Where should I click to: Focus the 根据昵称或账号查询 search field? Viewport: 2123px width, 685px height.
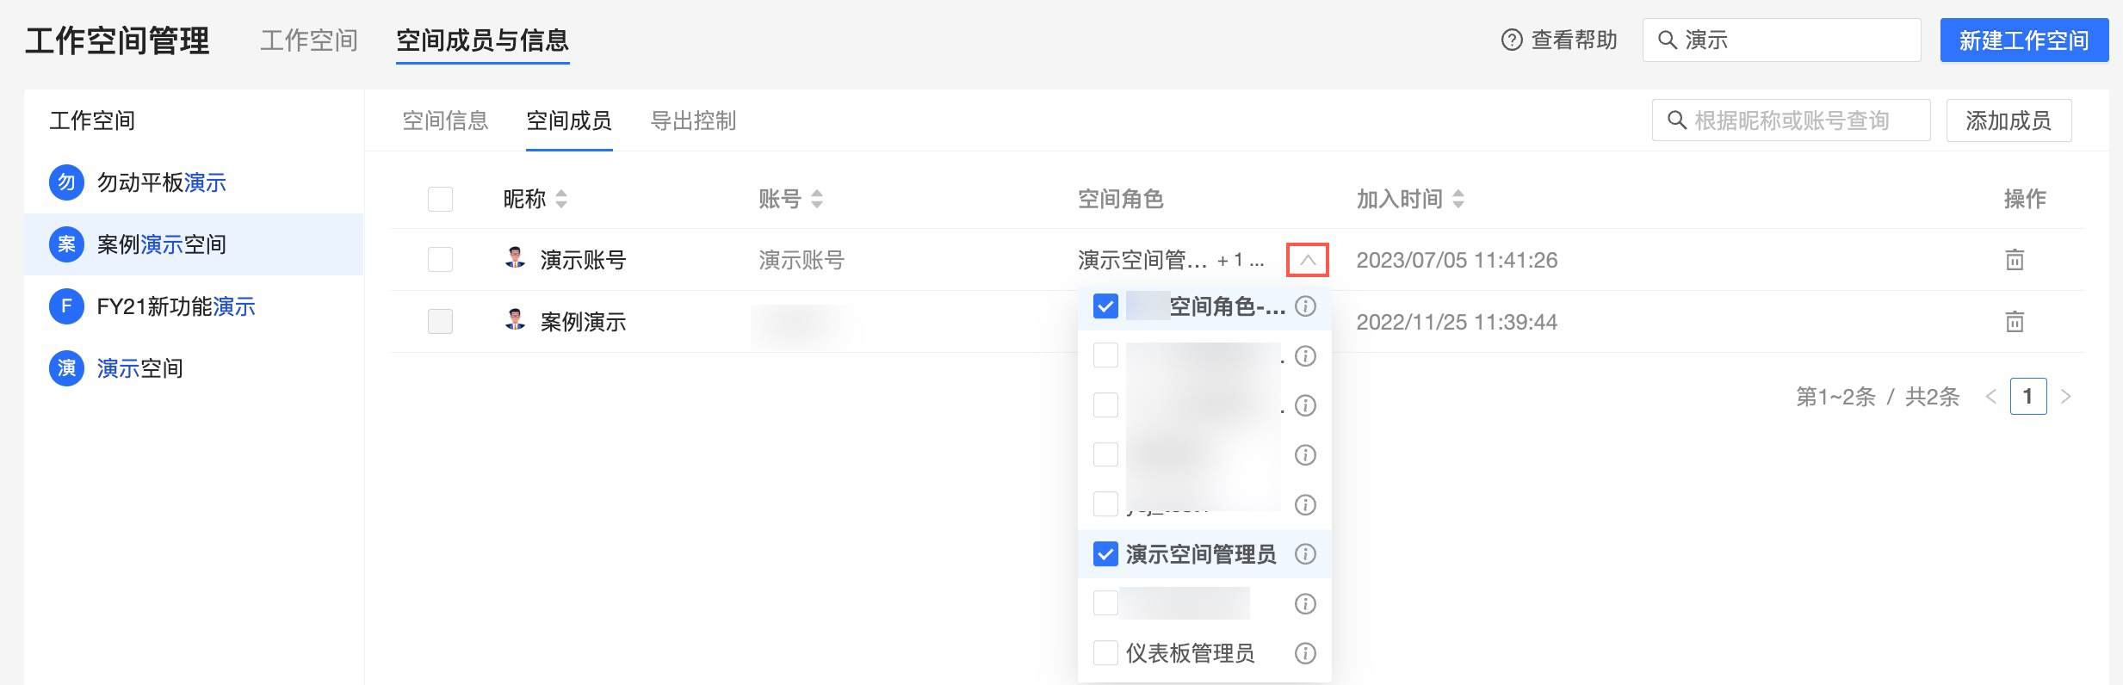[1799, 121]
